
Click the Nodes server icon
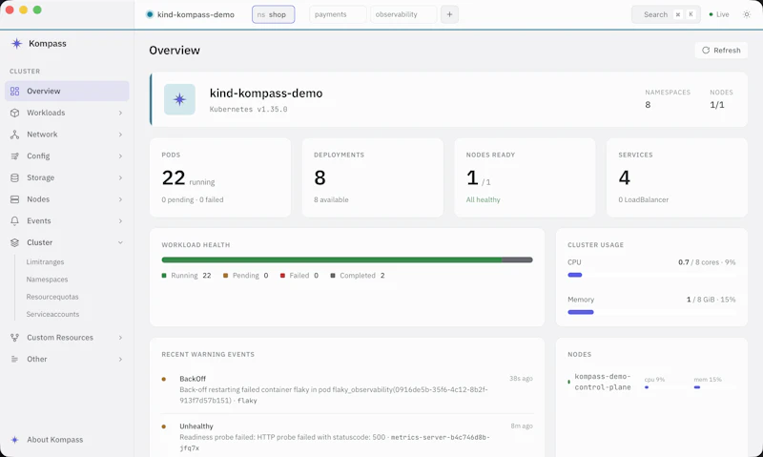[x=14, y=199]
